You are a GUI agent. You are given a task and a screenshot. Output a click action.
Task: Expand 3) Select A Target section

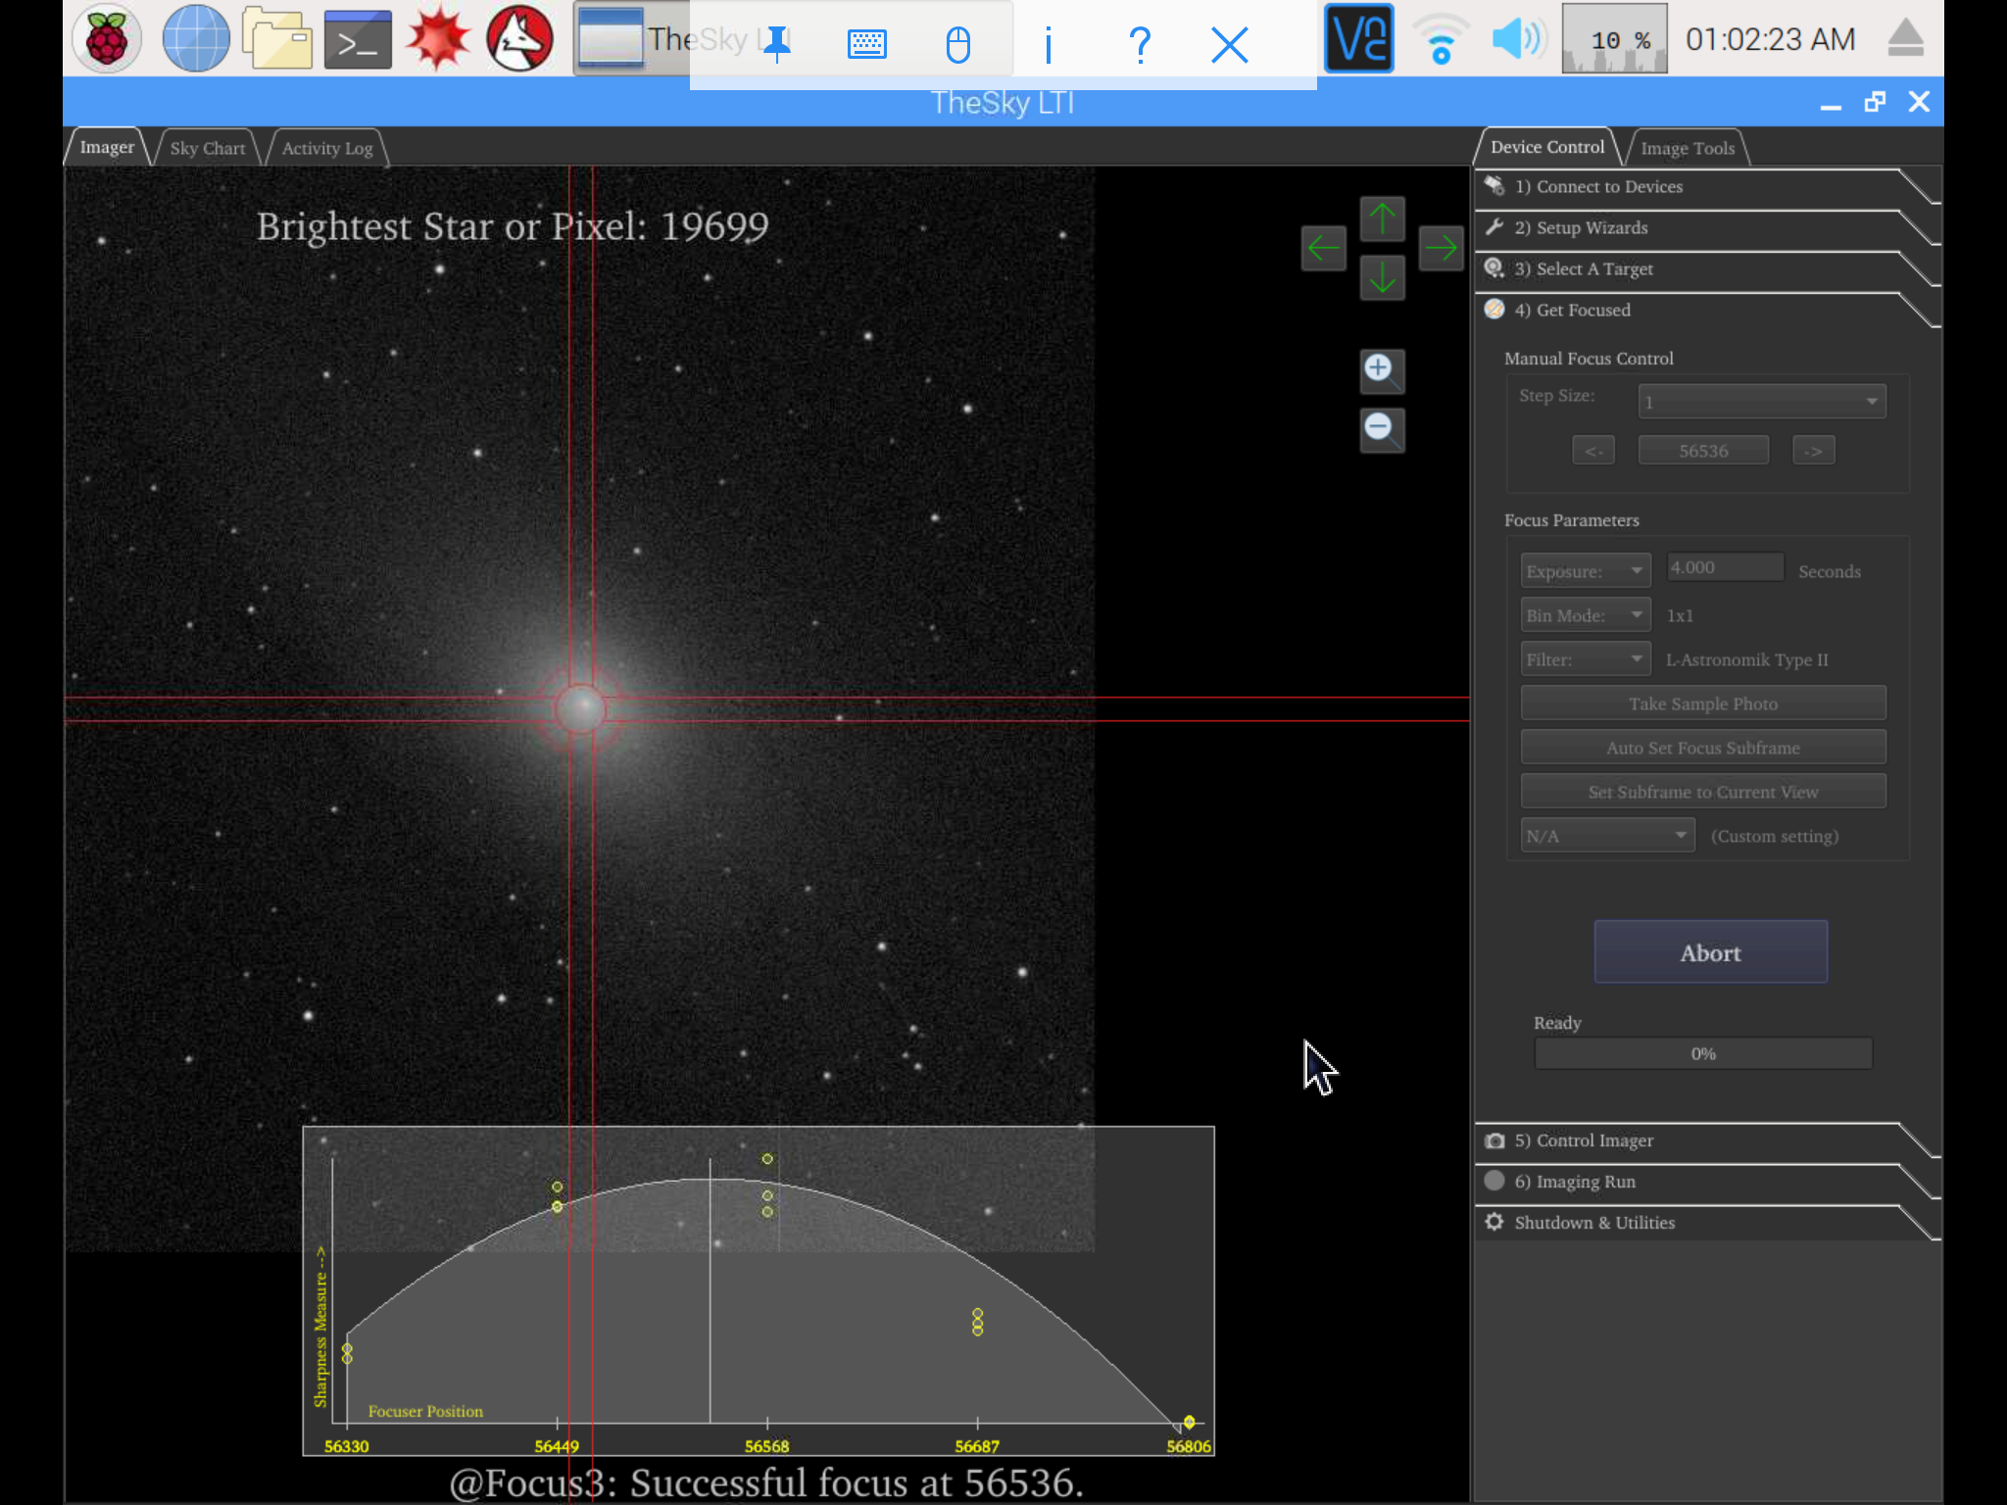1705,269
